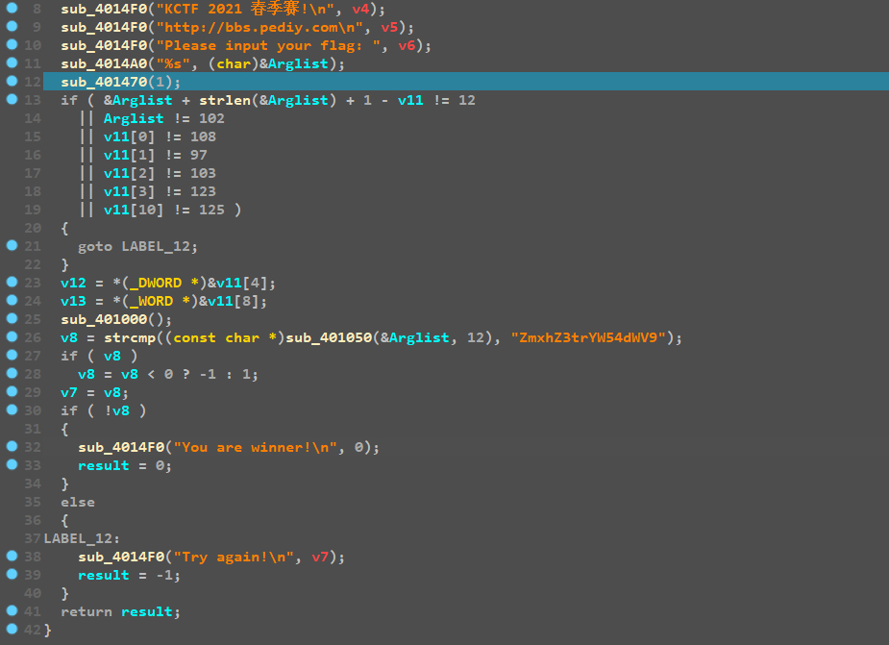This screenshot has width=889, height=645.
Task: Click variable v13 on line 24
Action: 73,301
